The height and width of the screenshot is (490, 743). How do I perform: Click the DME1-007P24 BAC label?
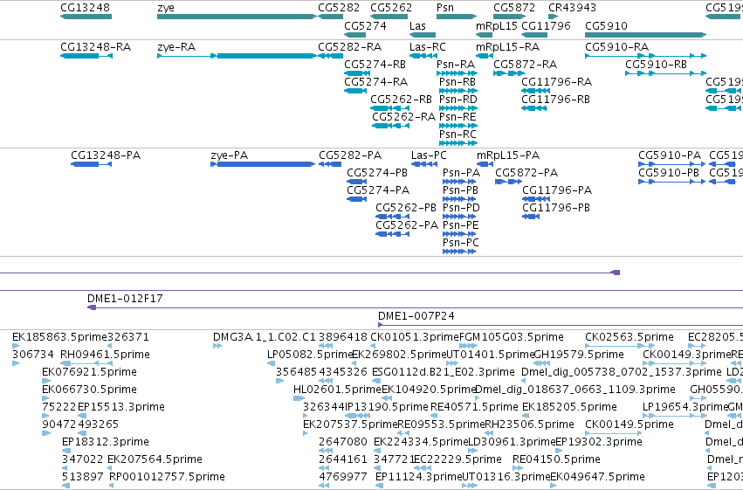coord(416,316)
